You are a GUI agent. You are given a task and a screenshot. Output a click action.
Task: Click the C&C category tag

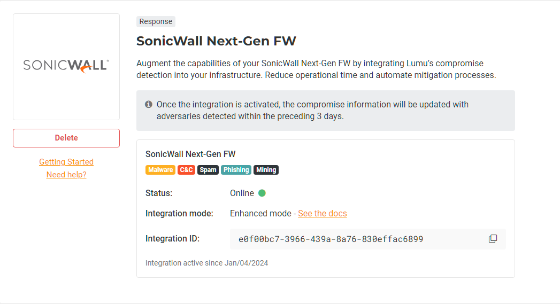pyautogui.click(x=186, y=170)
